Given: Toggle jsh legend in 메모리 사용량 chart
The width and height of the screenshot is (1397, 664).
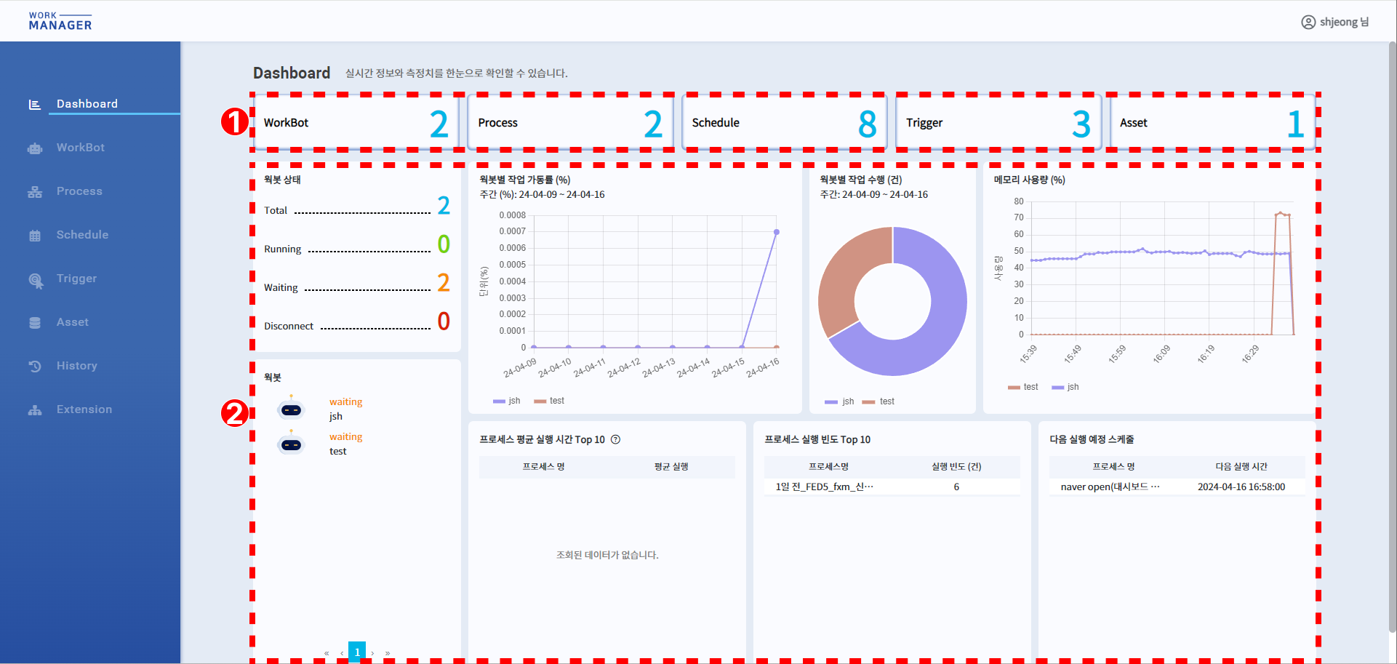Looking at the screenshot, I should (1065, 387).
